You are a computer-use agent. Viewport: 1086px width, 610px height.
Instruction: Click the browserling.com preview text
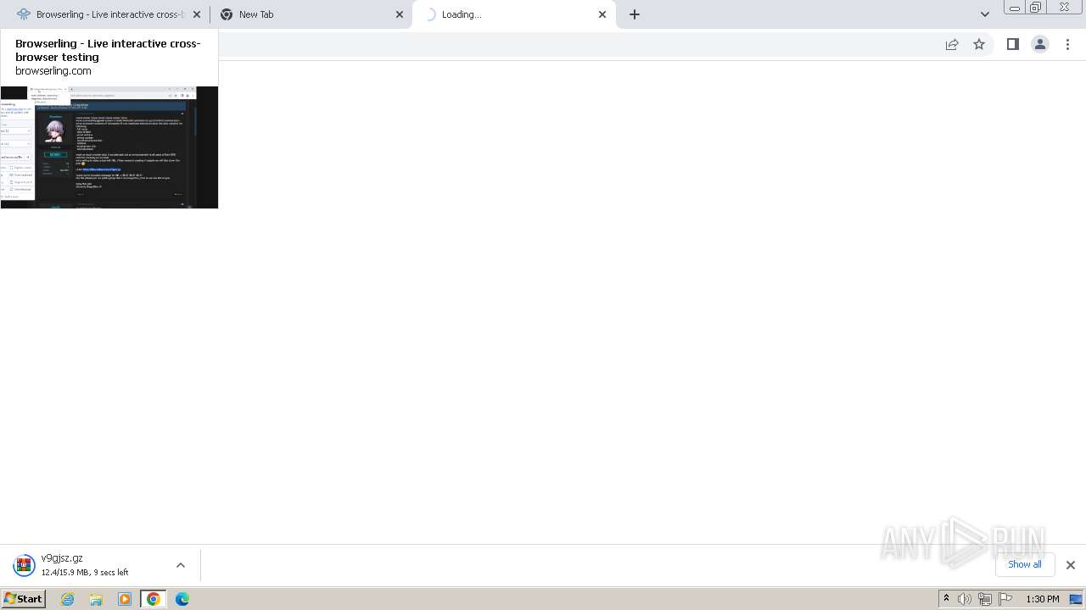pos(53,71)
